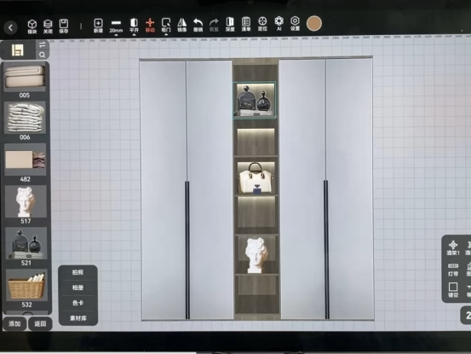This screenshot has width=471, height=354.
Task: Select folded blanket thumbnail 005
Action: [x=25, y=77]
